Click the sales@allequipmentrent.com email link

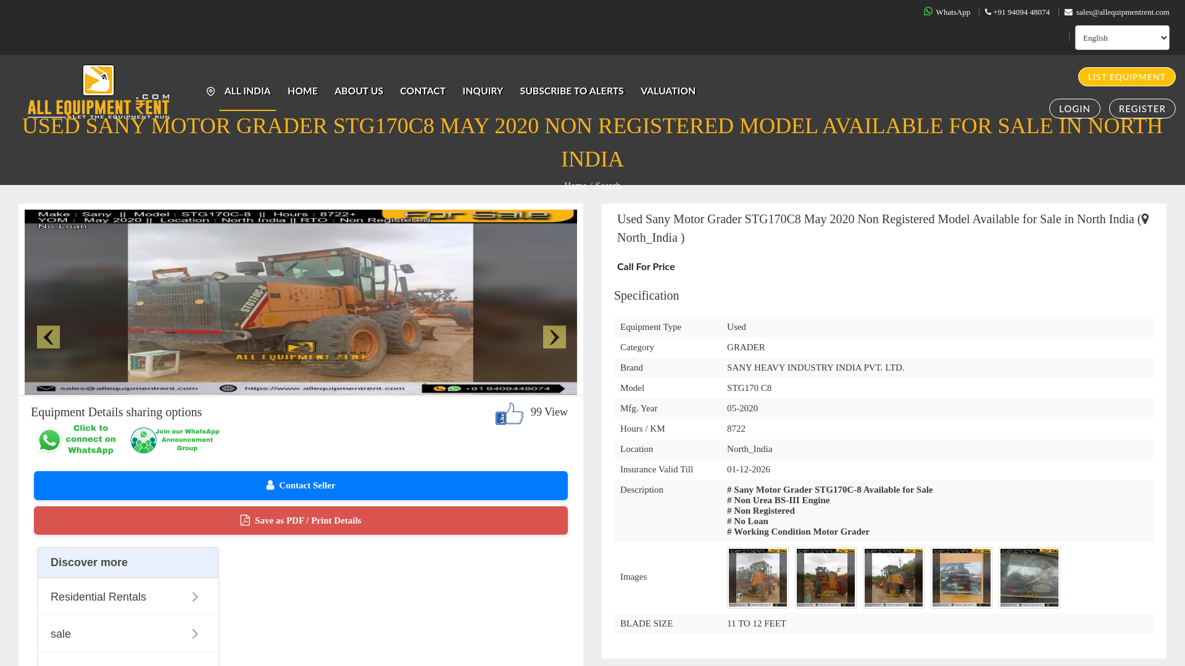point(1123,12)
